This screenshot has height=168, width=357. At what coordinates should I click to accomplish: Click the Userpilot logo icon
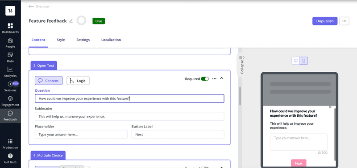tap(10, 10)
